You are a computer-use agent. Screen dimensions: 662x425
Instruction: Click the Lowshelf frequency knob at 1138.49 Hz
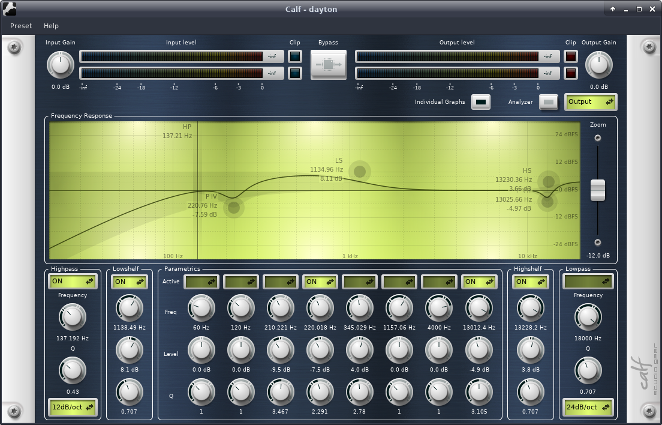coord(130,308)
